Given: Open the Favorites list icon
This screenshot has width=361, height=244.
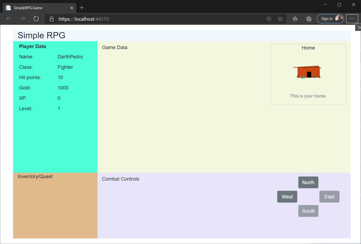Looking at the screenshot, I should click(x=295, y=19).
